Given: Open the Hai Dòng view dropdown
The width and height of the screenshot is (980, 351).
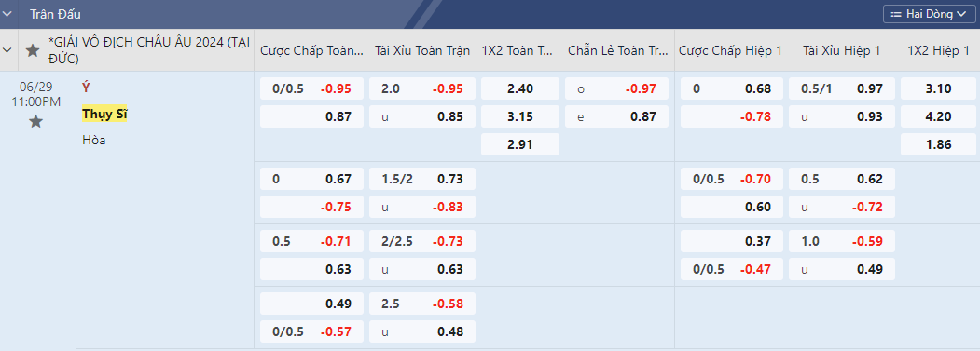Looking at the screenshot, I should click(929, 14).
